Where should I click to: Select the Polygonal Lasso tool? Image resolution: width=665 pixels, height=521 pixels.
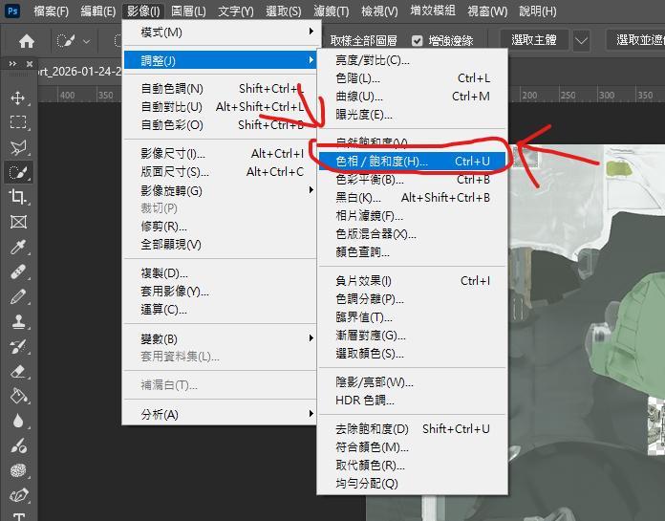tap(18, 147)
